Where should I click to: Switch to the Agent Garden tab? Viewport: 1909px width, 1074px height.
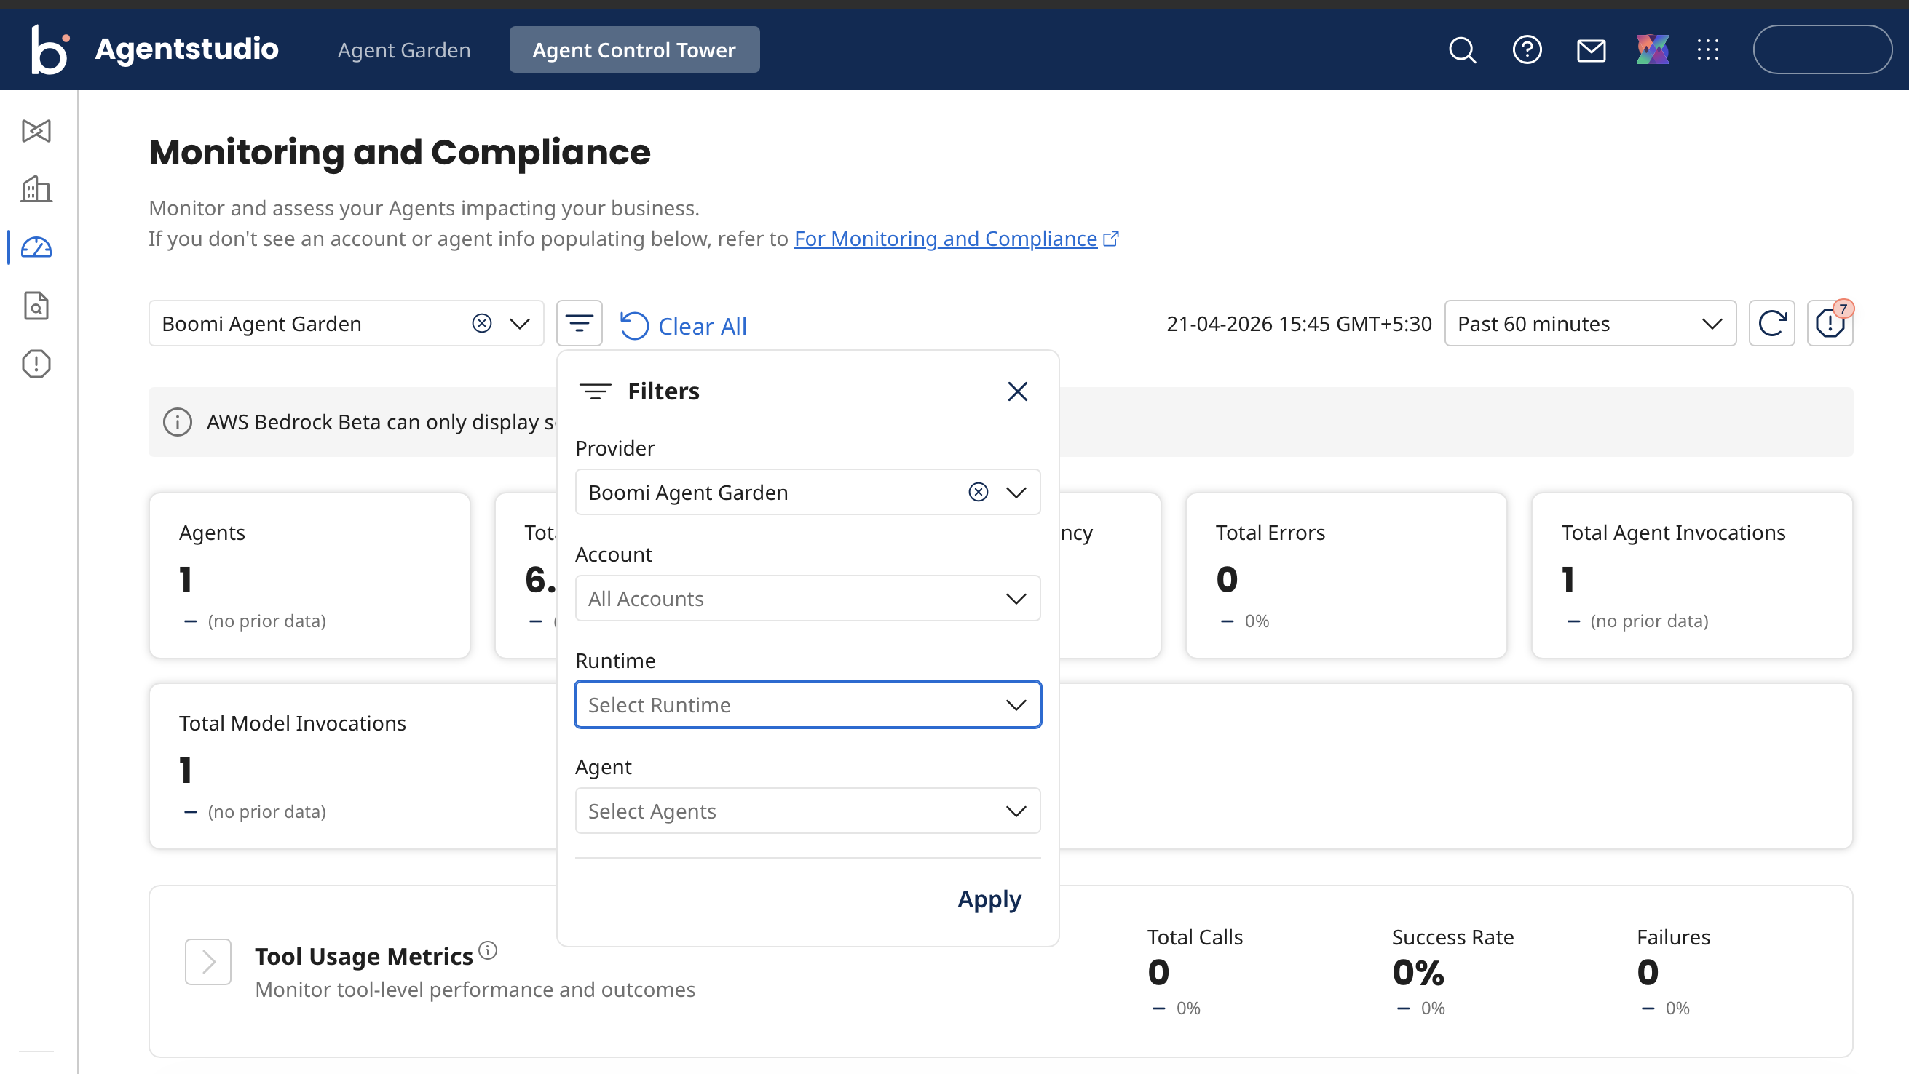[x=404, y=50]
